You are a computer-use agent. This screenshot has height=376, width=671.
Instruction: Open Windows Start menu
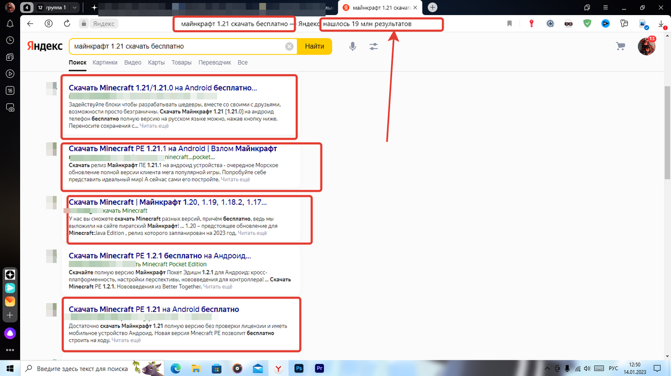[10, 368]
